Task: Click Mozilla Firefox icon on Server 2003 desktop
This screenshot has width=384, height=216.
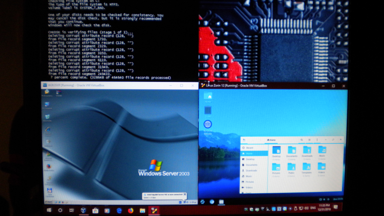Action: click(48, 168)
